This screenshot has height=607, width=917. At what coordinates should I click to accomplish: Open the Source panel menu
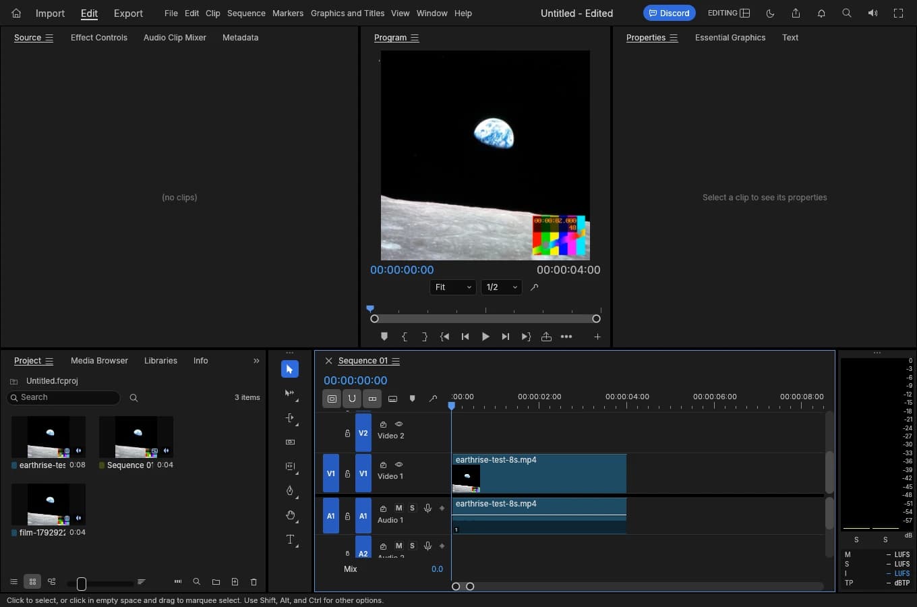(x=49, y=38)
